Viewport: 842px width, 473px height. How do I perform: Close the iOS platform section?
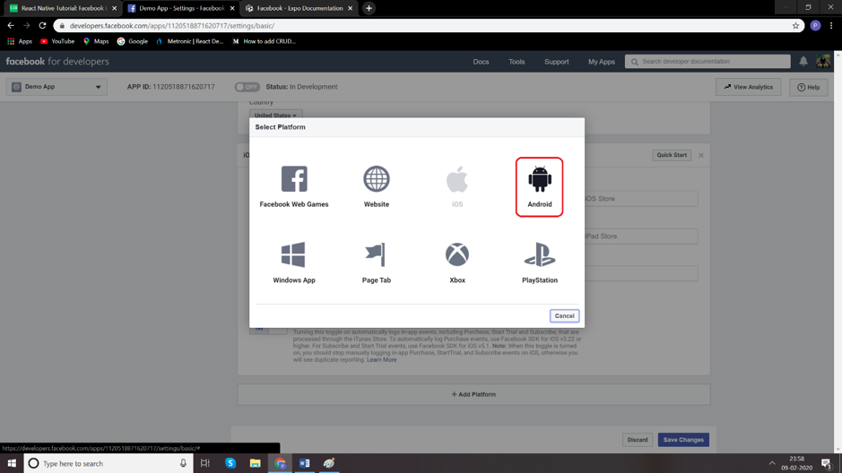click(x=701, y=156)
